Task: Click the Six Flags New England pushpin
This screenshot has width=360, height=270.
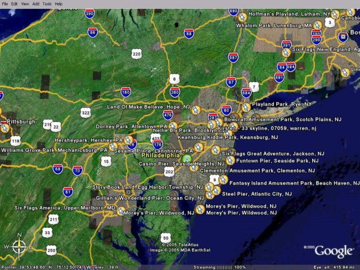Action: pos(286,53)
